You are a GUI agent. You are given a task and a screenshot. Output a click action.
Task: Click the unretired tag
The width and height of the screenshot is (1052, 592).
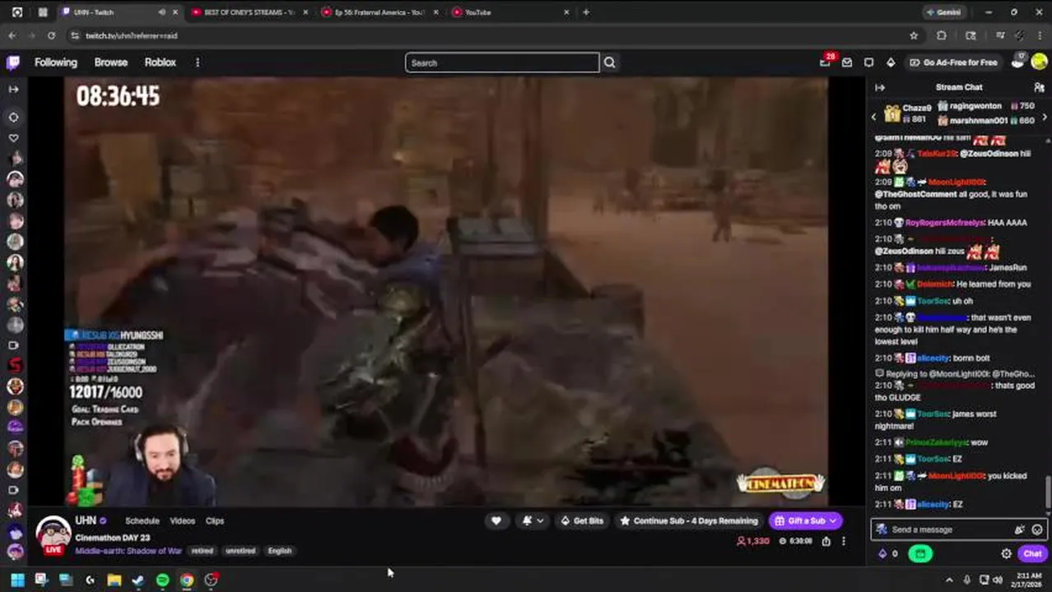(x=240, y=551)
